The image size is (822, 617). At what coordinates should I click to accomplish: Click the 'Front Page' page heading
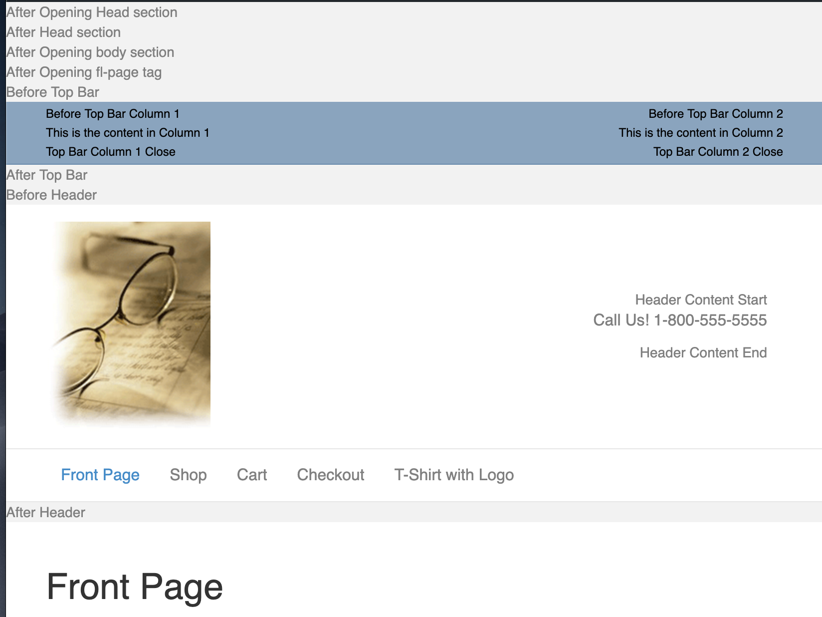point(135,587)
